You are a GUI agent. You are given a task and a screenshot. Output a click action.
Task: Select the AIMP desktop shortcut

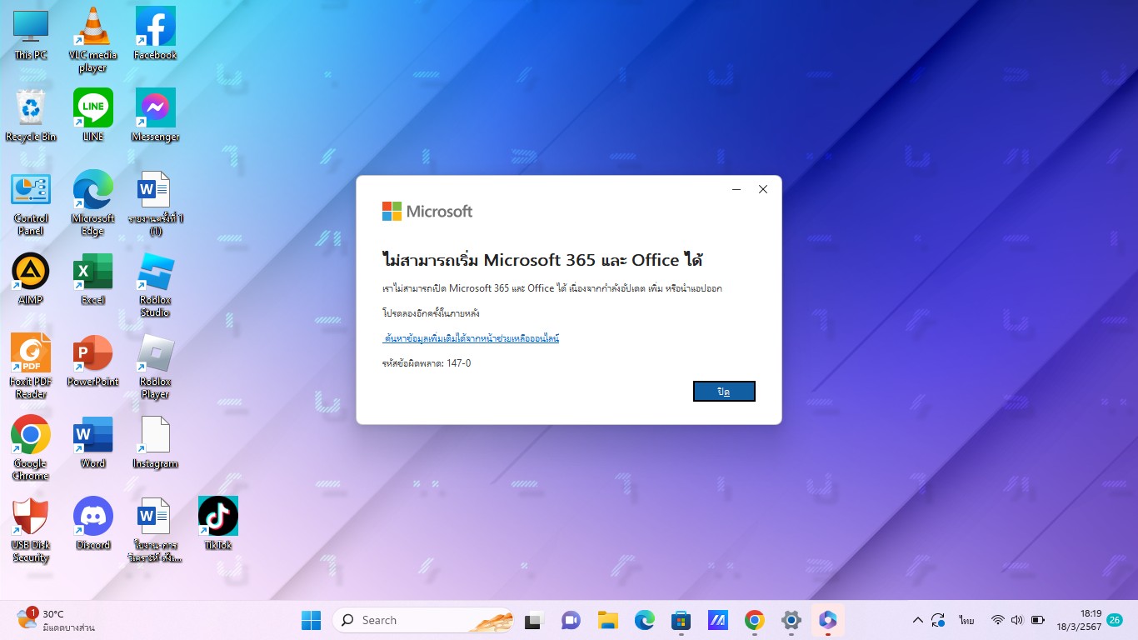31,279
